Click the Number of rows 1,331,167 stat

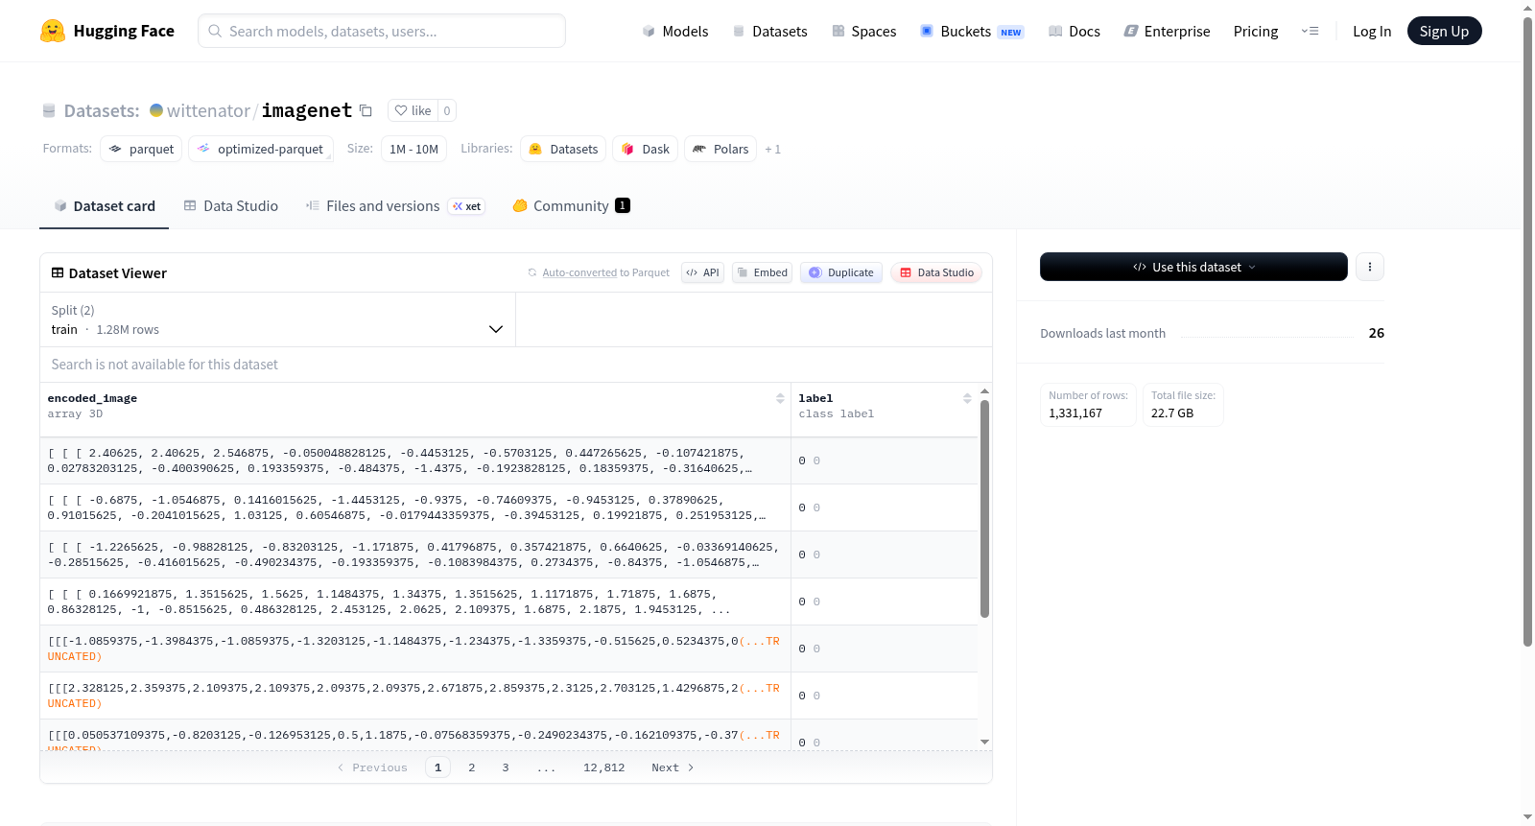click(x=1089, y=405)
